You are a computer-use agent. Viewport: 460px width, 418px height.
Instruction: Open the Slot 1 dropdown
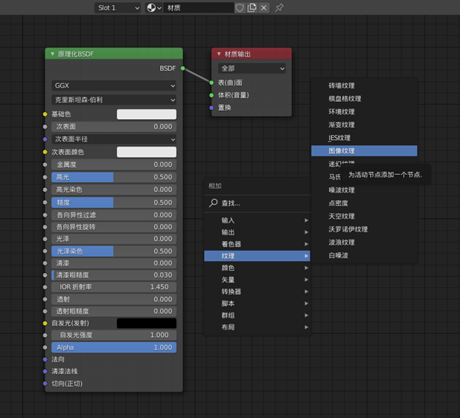click(x=118, y=8)
